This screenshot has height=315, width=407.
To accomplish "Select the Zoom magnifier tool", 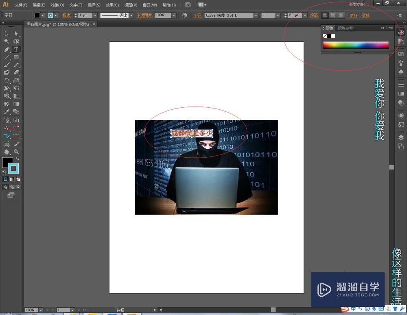I will (16, 152).
